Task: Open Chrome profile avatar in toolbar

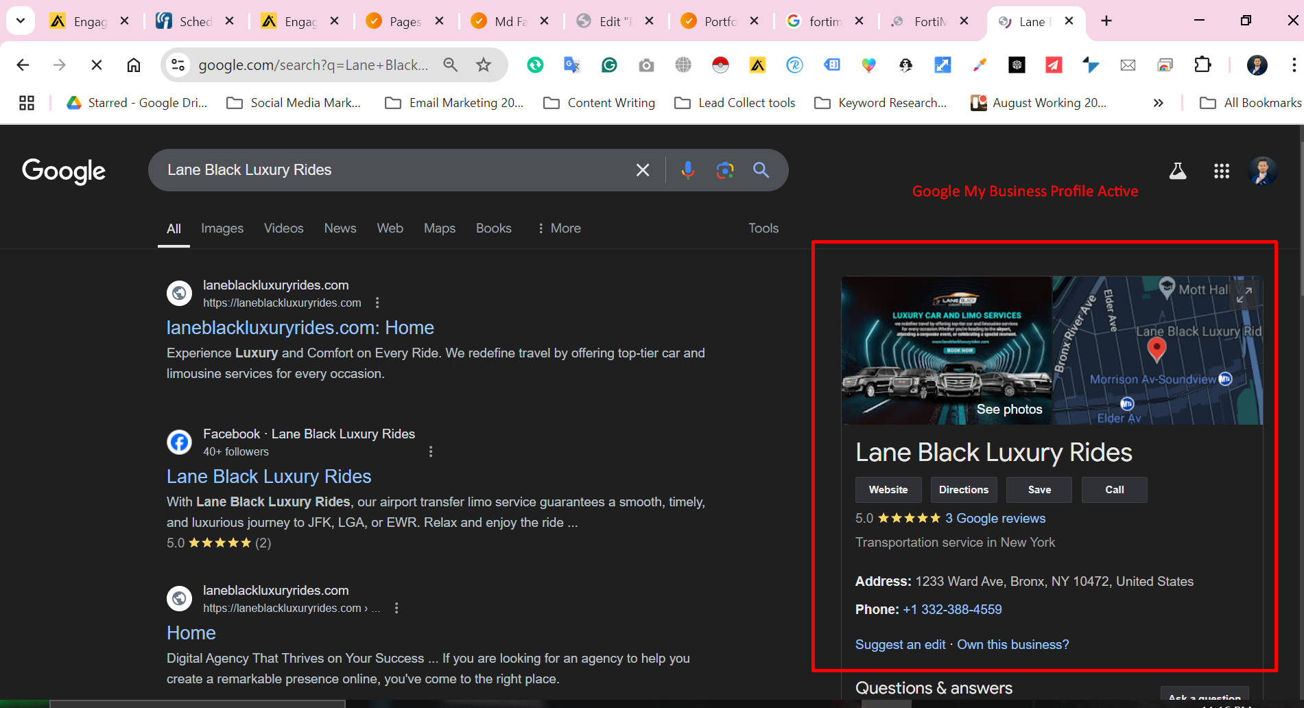Action: (1257, 65)
